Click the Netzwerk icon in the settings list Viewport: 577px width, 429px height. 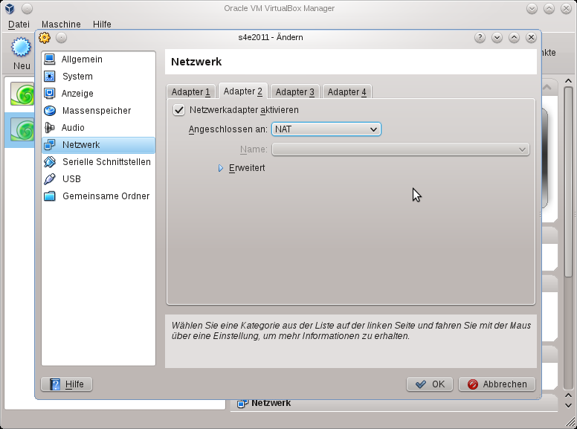click(49, 144)
